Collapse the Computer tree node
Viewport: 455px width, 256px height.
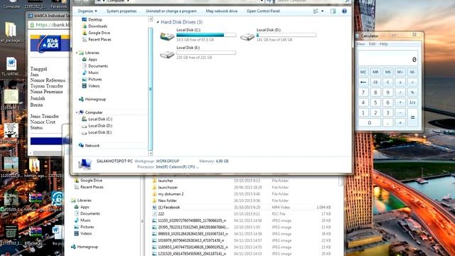[x=77, y=112]
